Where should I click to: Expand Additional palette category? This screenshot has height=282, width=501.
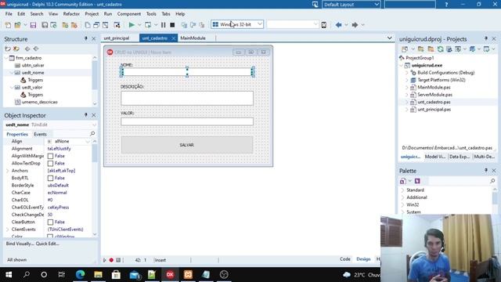[402, 197]
